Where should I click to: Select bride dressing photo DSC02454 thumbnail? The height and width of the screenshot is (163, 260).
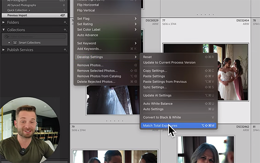click(x=205, y=72)
